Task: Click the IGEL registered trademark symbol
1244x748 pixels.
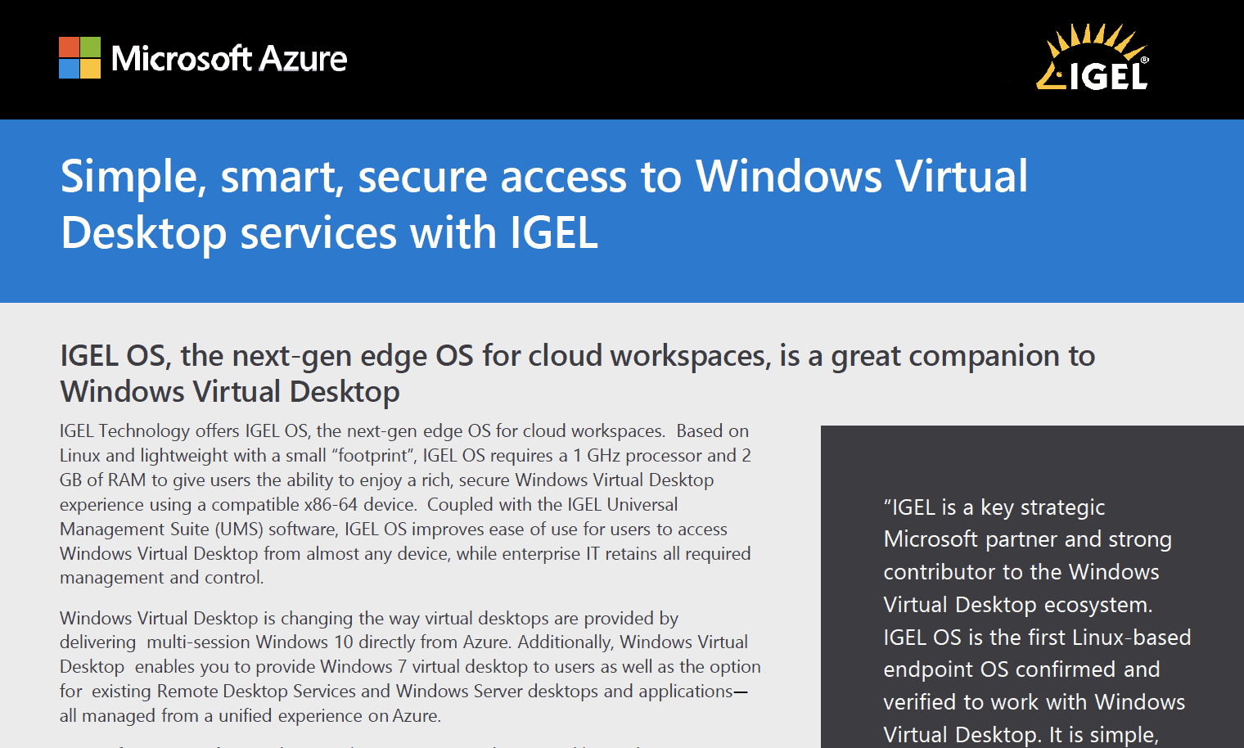Action: (1144, 60)
